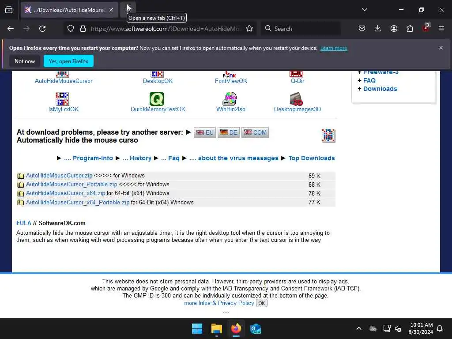Open notifications bell in taskbar
The width and height of the screenshot is (452, 339).
[x=440, y=328]
